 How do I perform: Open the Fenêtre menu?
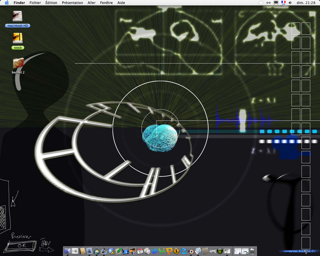pos(106,3)
